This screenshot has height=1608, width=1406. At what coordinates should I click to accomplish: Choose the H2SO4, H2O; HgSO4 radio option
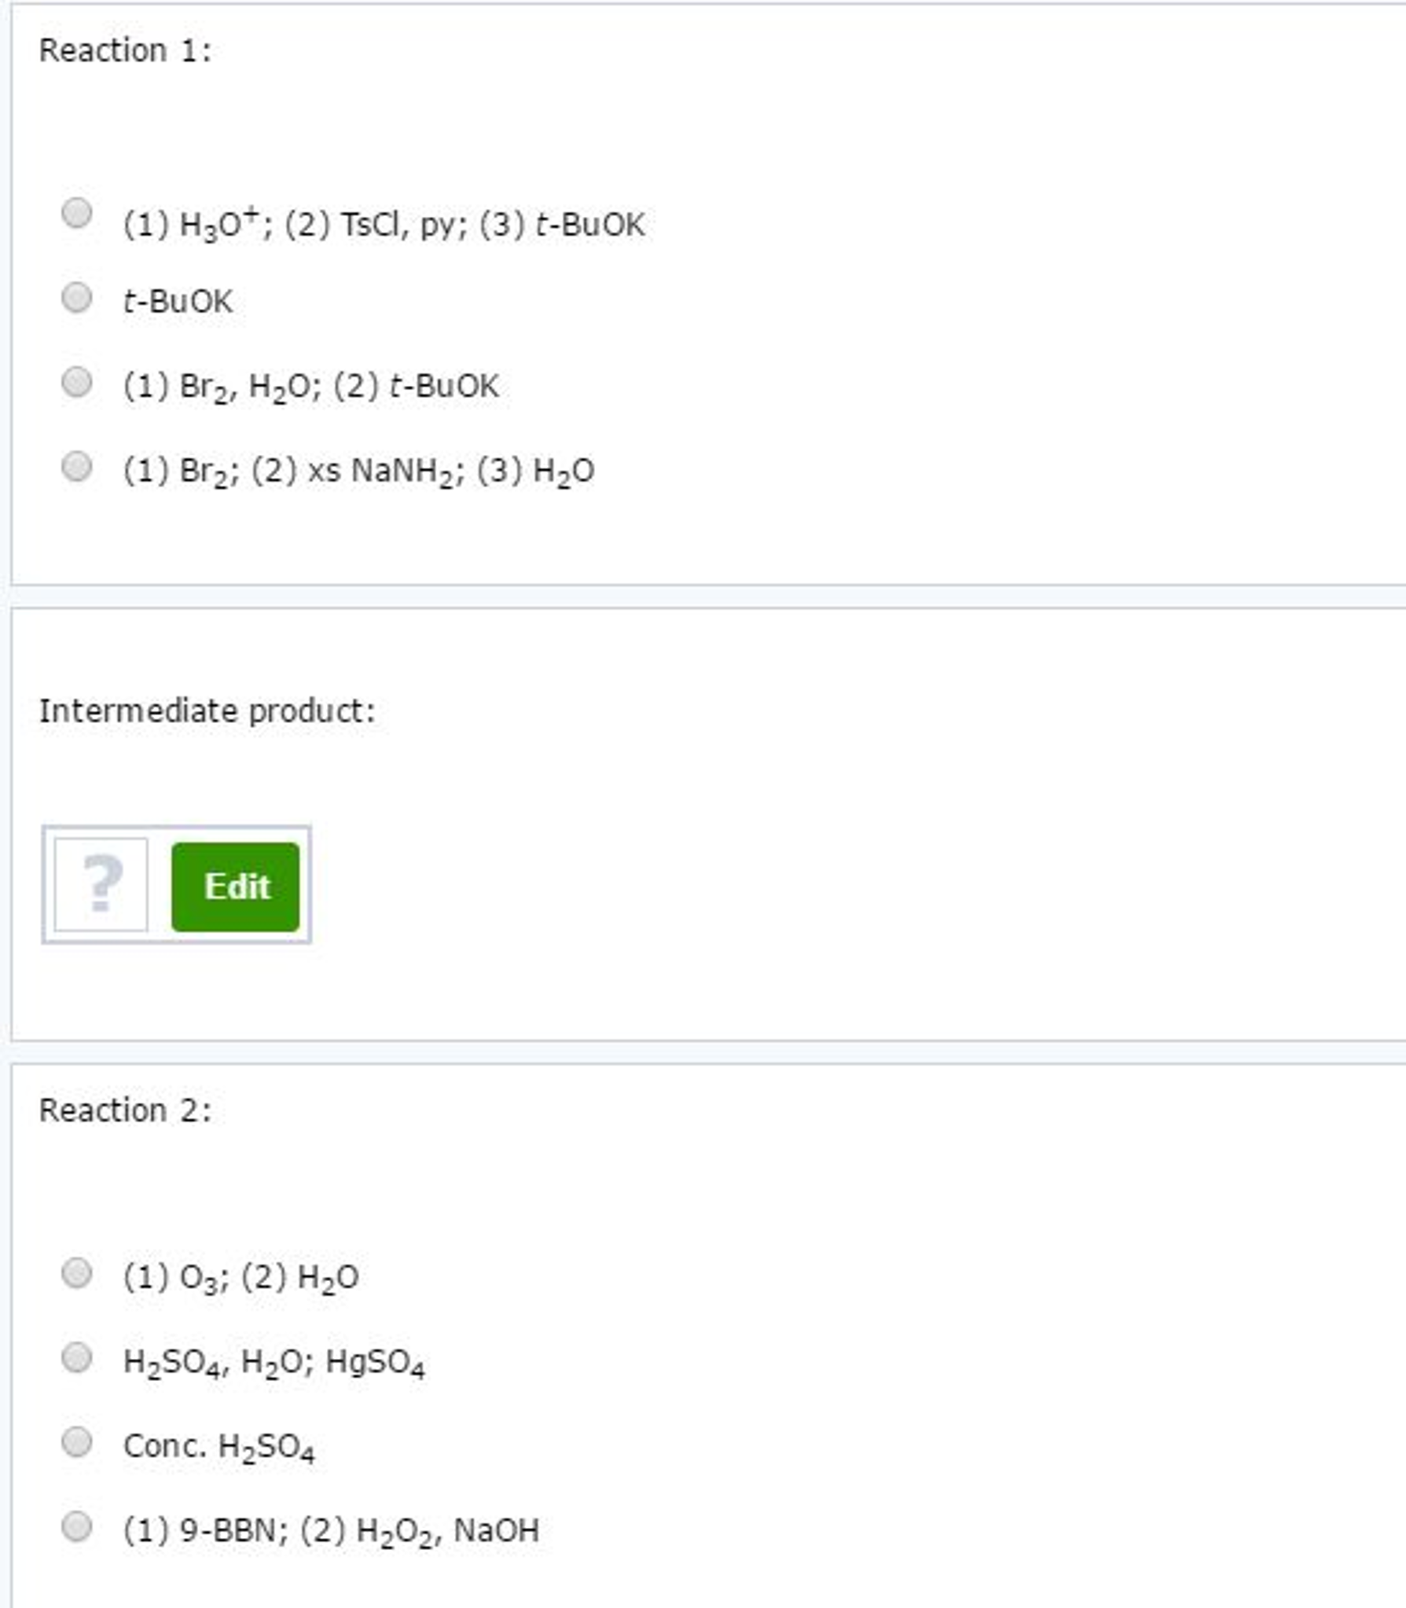pyautogui.click(x=76, y=1357)
